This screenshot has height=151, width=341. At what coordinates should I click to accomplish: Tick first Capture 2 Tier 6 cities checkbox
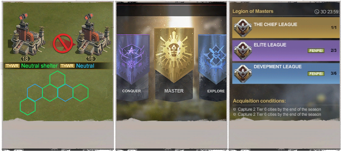(x=235, y=109)
